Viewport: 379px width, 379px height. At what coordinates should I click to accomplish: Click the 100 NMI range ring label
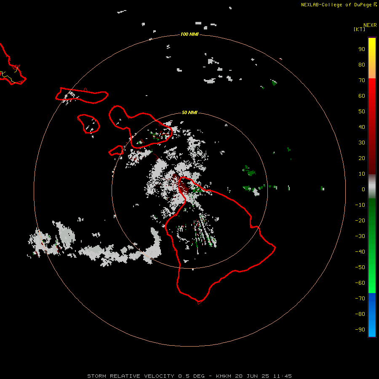tap(189, 35)
